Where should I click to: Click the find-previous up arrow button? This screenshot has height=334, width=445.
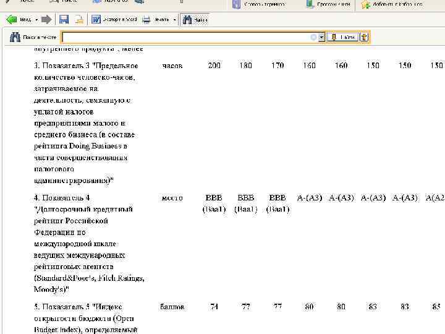pyautogui.click(x=365, y=37)
